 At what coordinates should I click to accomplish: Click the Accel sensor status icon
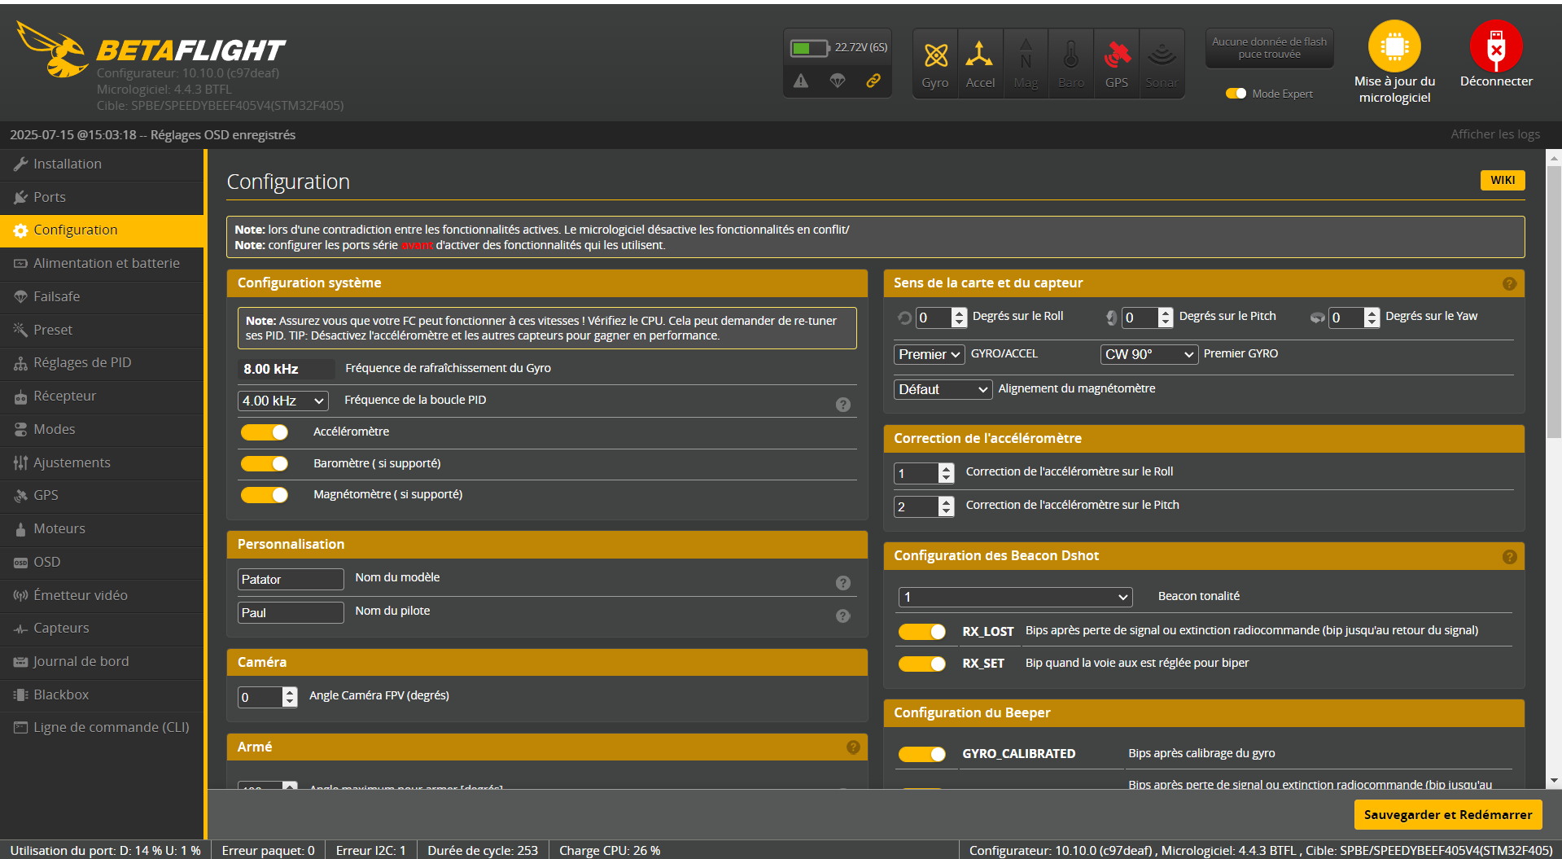[x=979, y=56]
